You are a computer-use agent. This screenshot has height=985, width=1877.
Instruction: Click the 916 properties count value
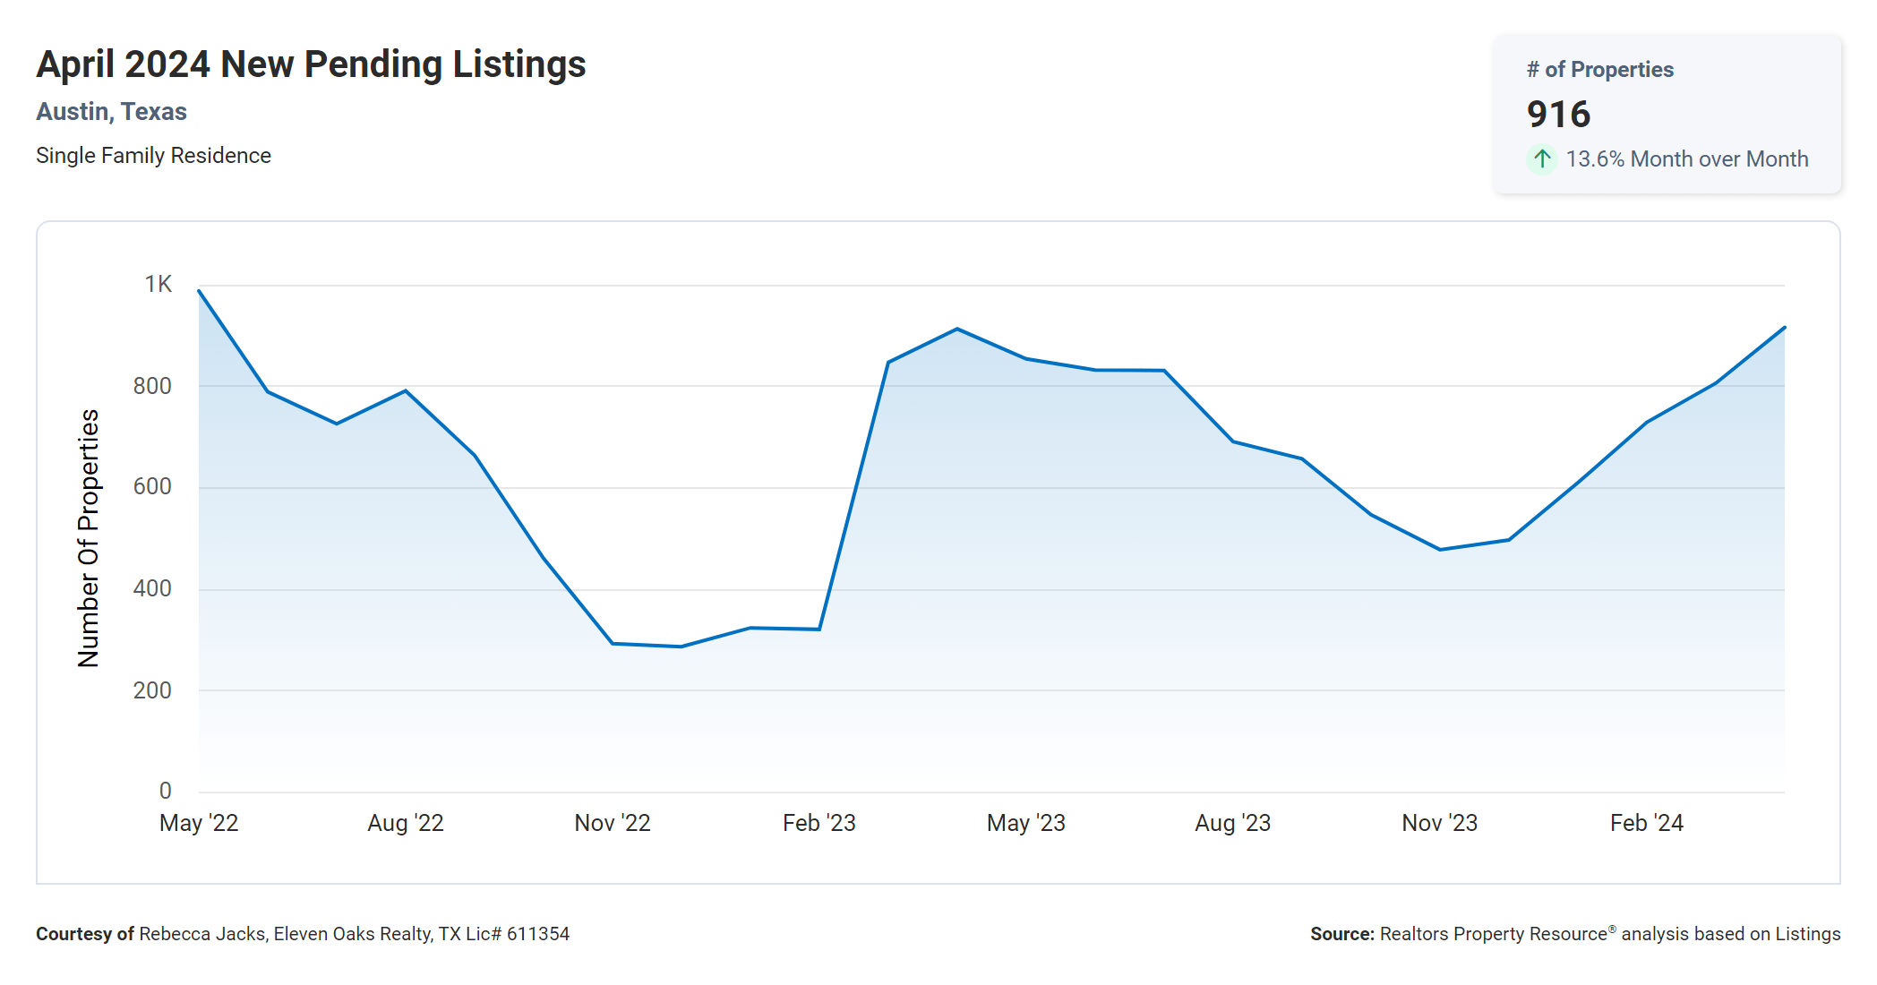click(1558, 115)
